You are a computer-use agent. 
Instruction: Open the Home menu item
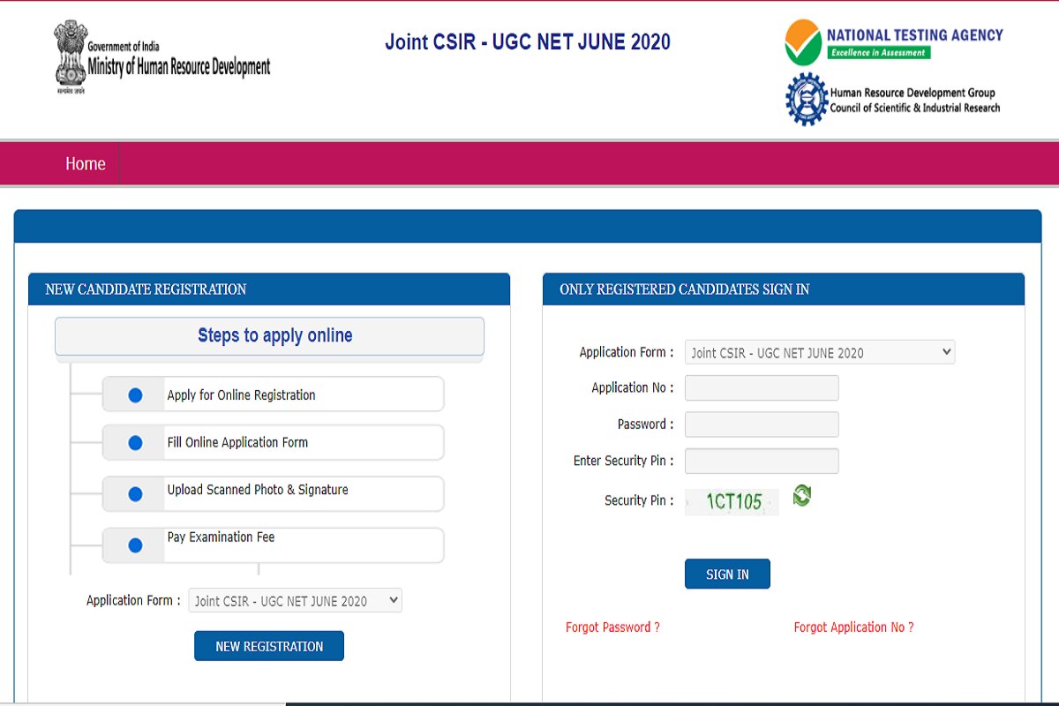(x=86, y=164)
